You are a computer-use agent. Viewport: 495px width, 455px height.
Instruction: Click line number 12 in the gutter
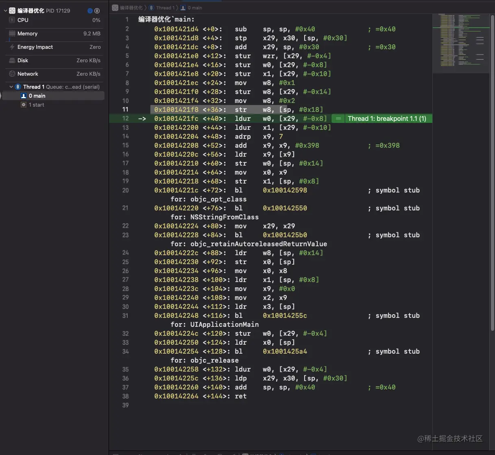click(x=125, y=118)
